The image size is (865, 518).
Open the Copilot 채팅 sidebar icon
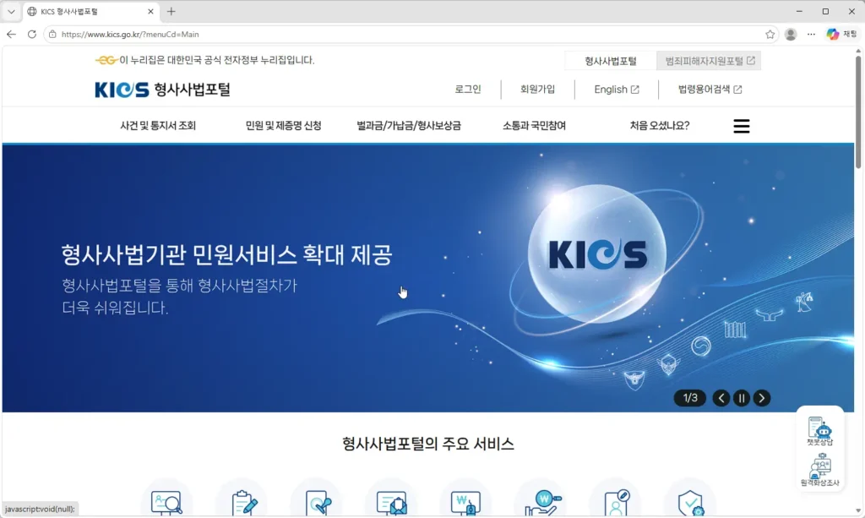coord(841,34)
